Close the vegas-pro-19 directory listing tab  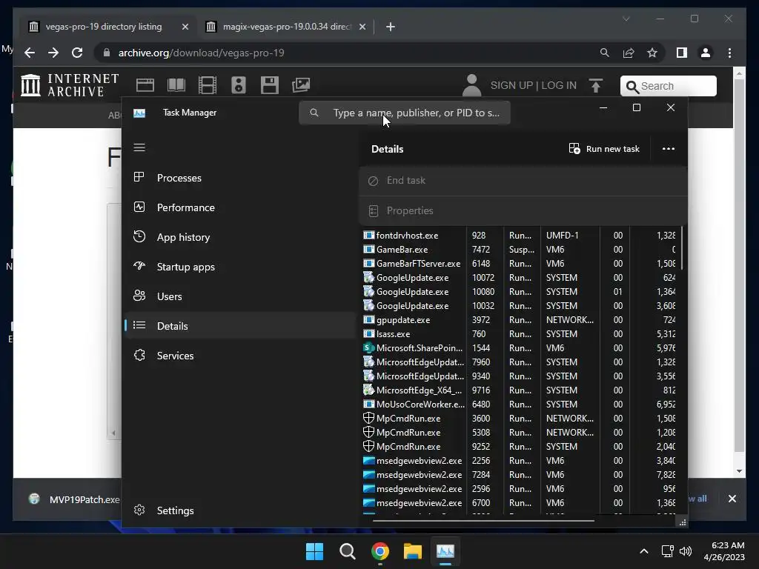tap(185, 27)
